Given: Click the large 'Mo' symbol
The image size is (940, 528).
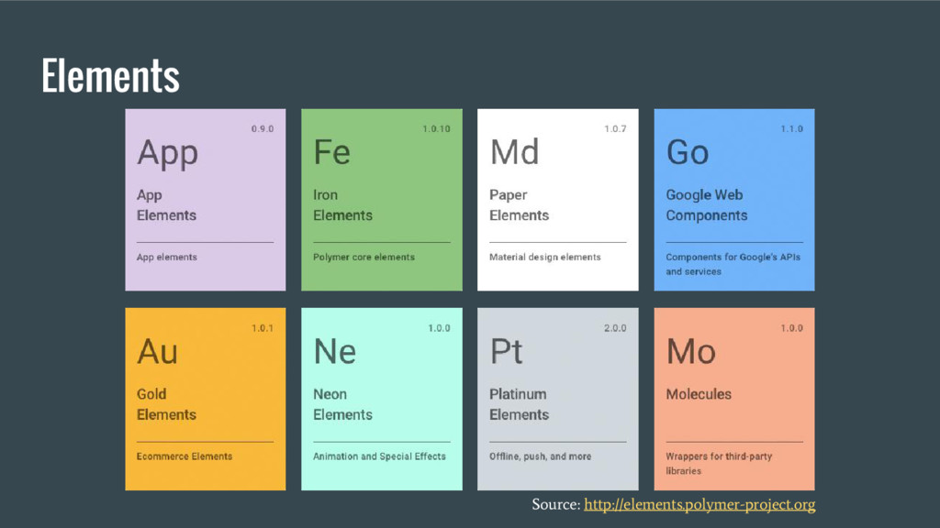Looking at the screenshot, I should [x=691, y=351].
